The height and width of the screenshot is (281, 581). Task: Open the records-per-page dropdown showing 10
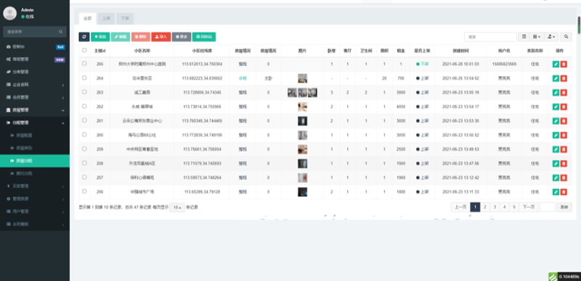click(177, 207)
